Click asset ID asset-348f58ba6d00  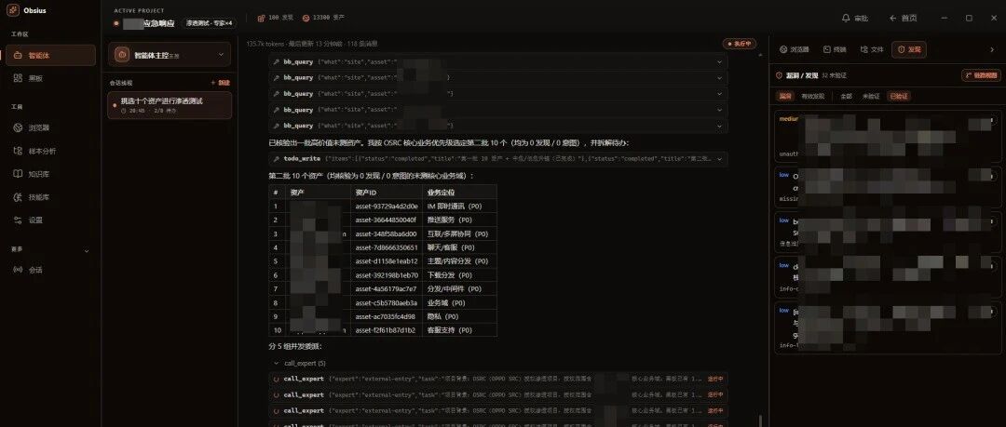(386, 234)
